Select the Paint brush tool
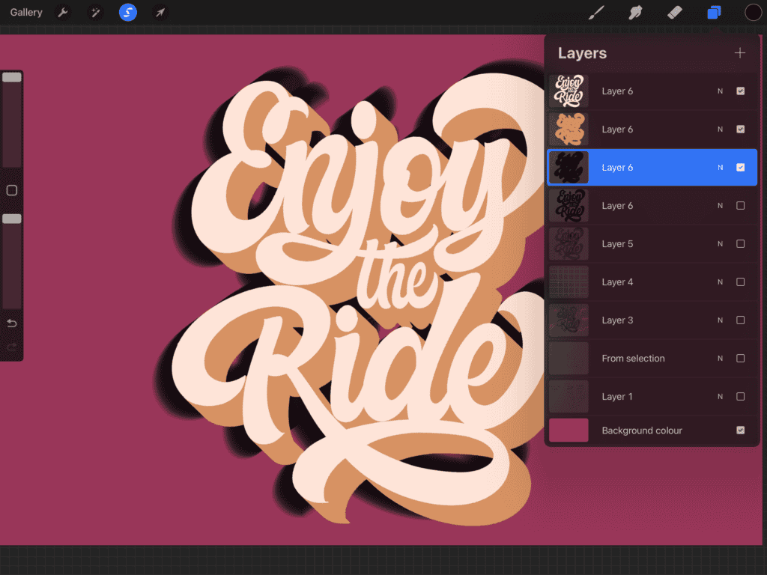Image resolution: width=767 pixels, height=575 pixels. [x=596, y=12]
